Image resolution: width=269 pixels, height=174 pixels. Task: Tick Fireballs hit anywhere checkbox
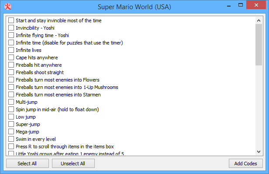pos(11,65)
